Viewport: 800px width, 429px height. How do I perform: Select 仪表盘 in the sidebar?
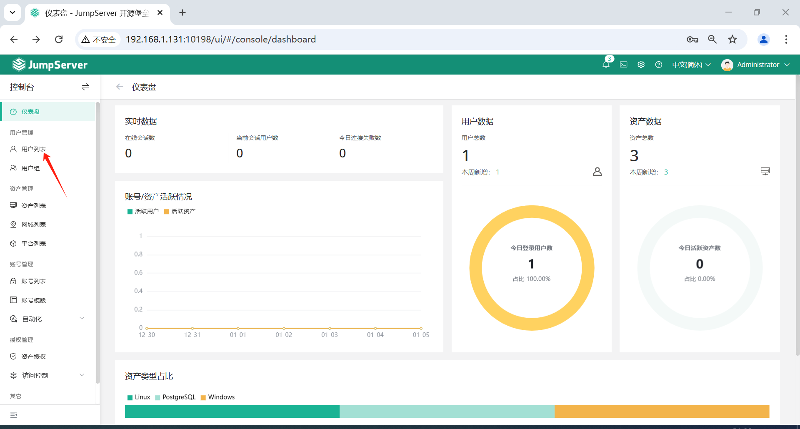48,112
